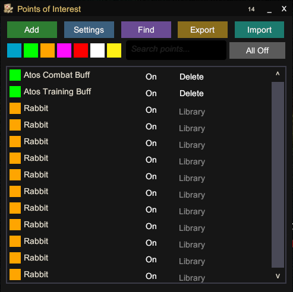Select the cyan blue color filter

[14, 50]
